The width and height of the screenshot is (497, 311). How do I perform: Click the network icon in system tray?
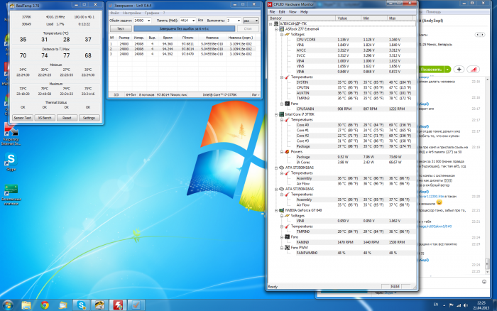(x=459, y=305)
